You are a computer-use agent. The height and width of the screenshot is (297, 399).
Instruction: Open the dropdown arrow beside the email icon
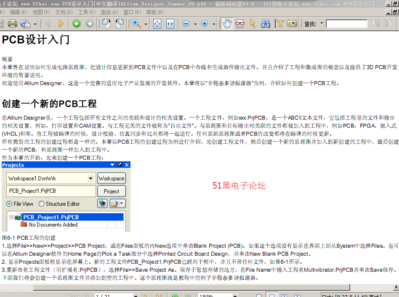(x=35, y=24)
